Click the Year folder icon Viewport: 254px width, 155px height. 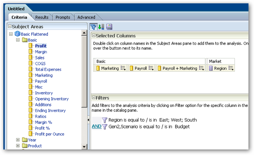[25, 140]
